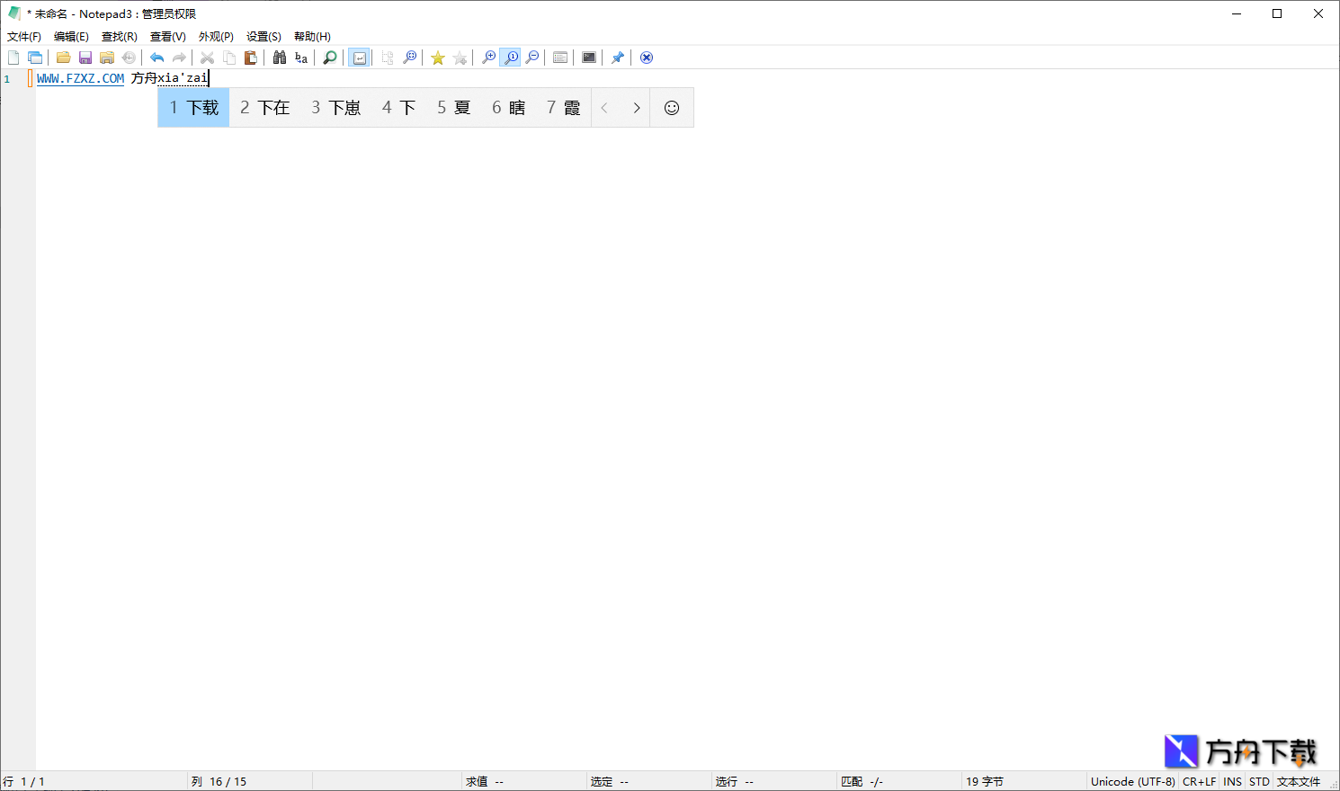Save the document via the floppy disk icon
This screenshot has width=1340, height=791.
[x=85, y=57]
